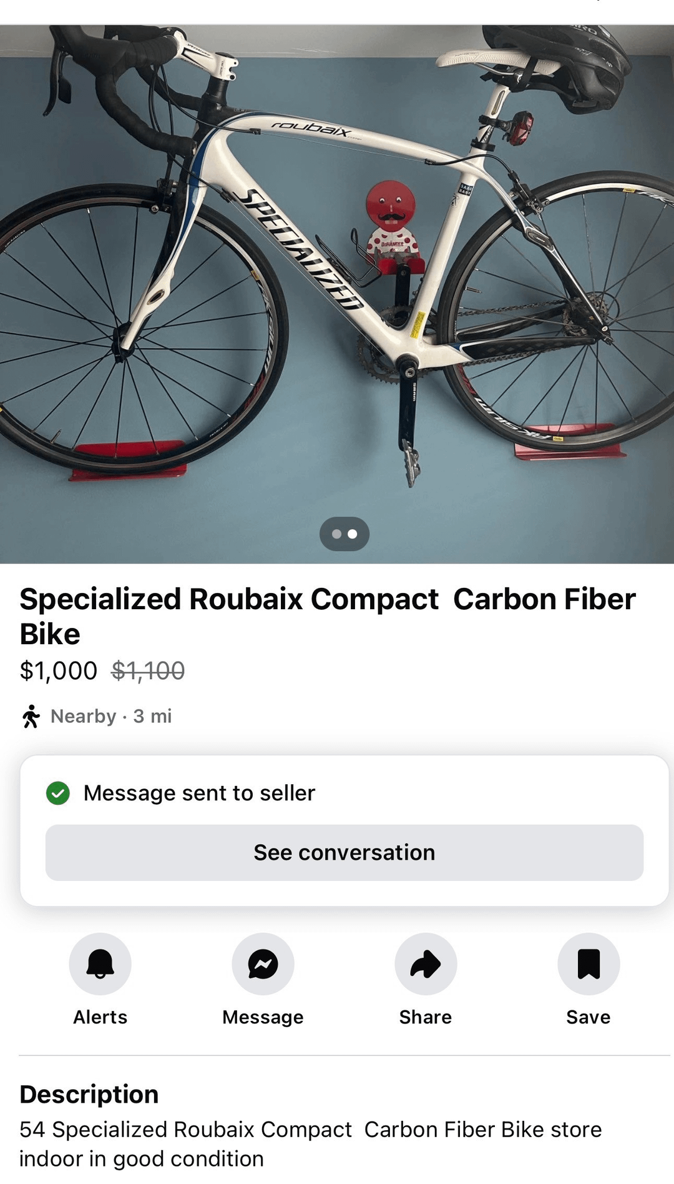This screenshot has height=1184, width=674.
Task: Tap the Alerts text label
Action: click(x=100, y=1017)
